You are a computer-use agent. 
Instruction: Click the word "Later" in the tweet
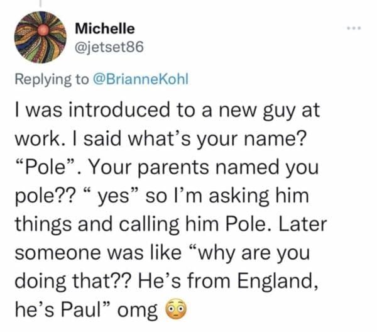click(305, 224)
